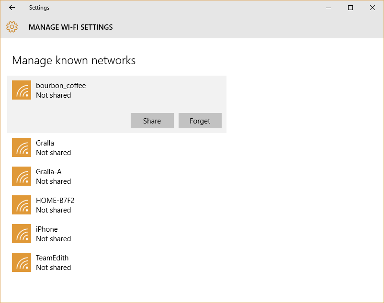Viewport: 384px width, 303px height.
Task: Forget the bourbon_coffee network
Action: point(200,121)
